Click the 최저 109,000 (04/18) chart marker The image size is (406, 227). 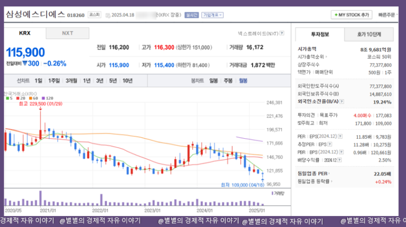tap(242, 185)
